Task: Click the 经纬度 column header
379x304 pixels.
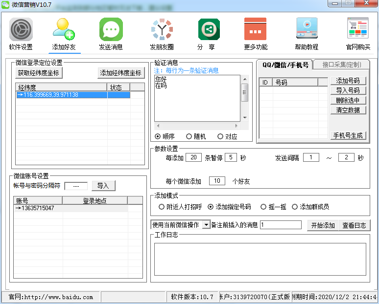Action: (x=61, y=87)
